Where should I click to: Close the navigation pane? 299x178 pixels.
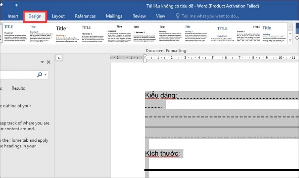[49, 62]
